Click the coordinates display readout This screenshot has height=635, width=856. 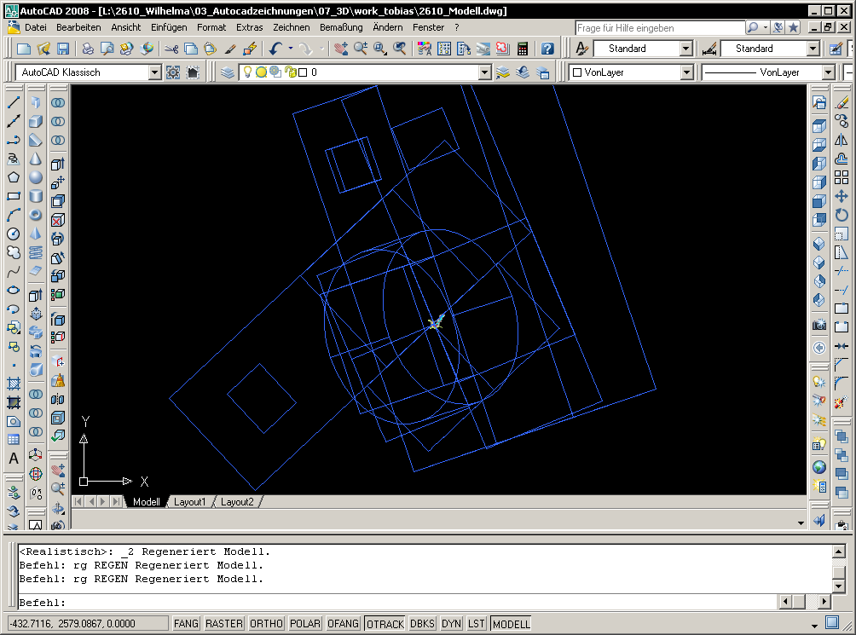click(x=89, y=624)
